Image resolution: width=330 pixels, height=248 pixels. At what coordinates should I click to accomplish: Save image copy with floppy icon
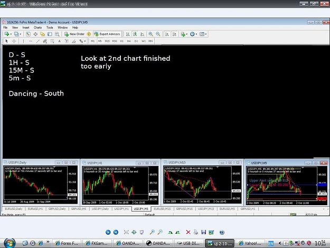click(203, 232)
